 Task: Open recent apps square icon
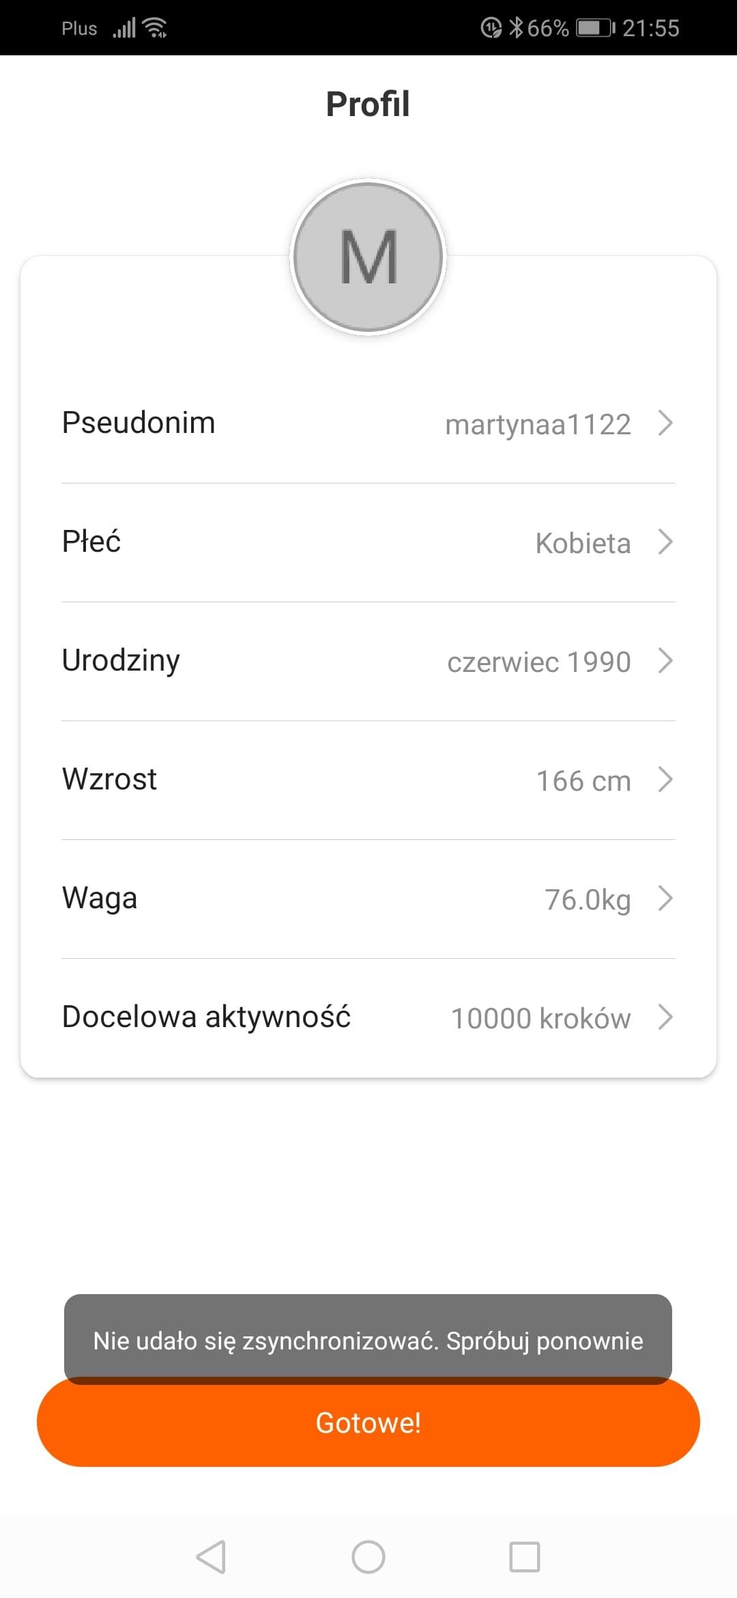click(x=525, y=1557)
